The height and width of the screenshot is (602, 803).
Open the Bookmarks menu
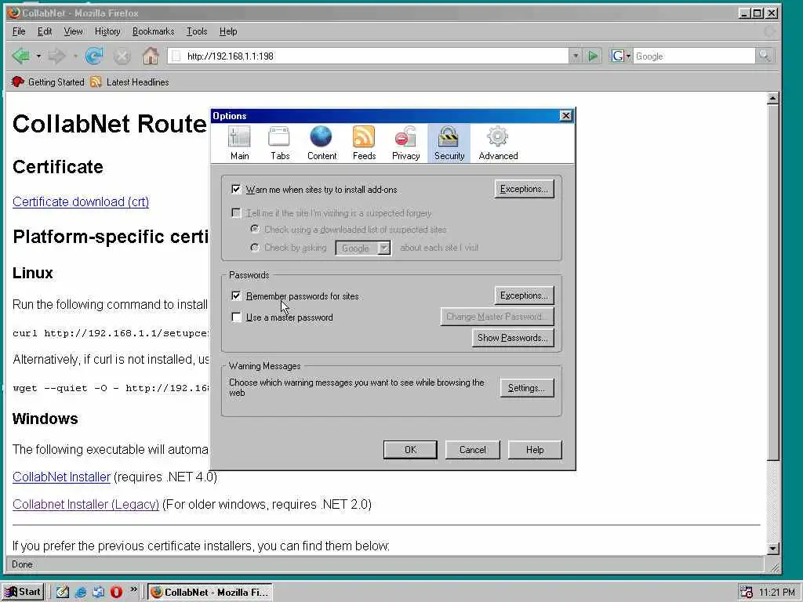(x=153, y=31)
